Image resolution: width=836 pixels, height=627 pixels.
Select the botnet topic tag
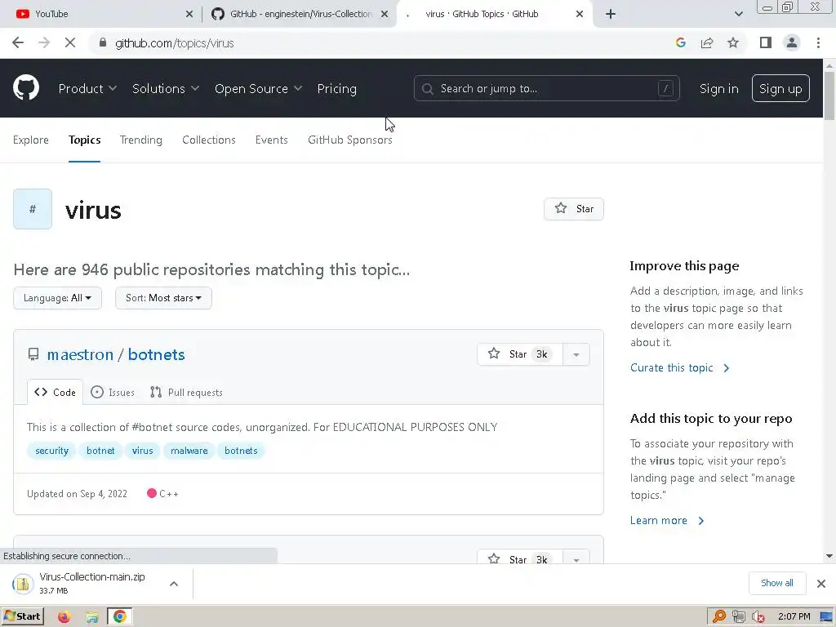100,451
